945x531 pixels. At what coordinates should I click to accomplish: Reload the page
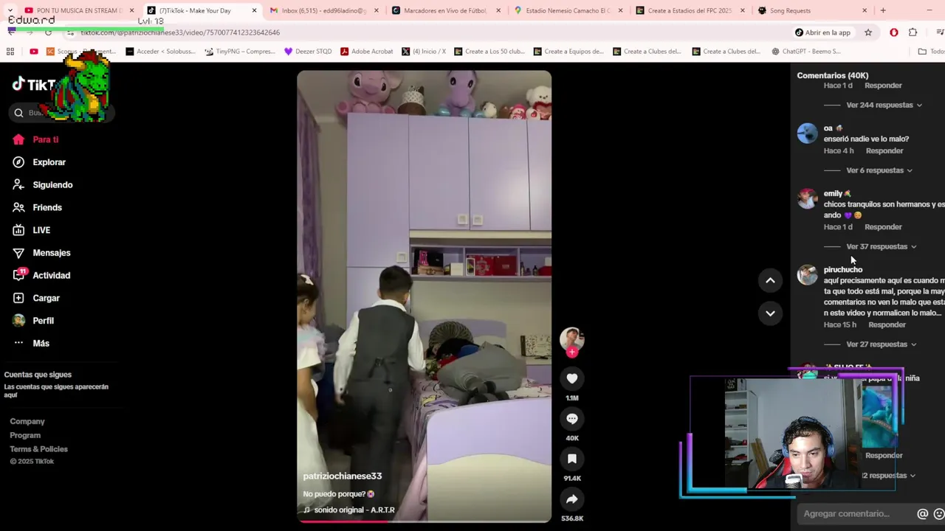tap(49, 32)
